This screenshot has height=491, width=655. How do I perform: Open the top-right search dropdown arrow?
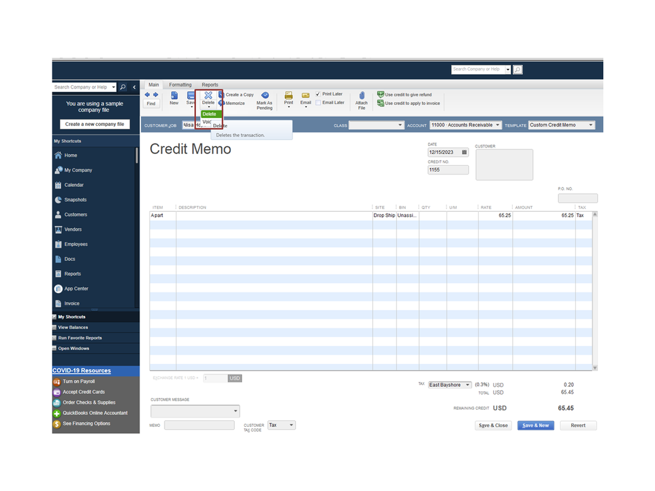[x=507, y=69]
